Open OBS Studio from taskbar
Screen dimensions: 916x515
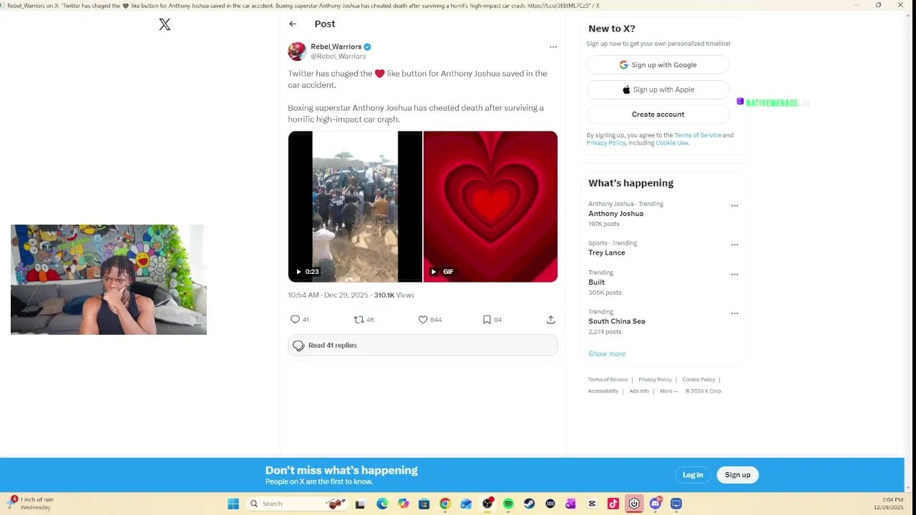(487, 504)
